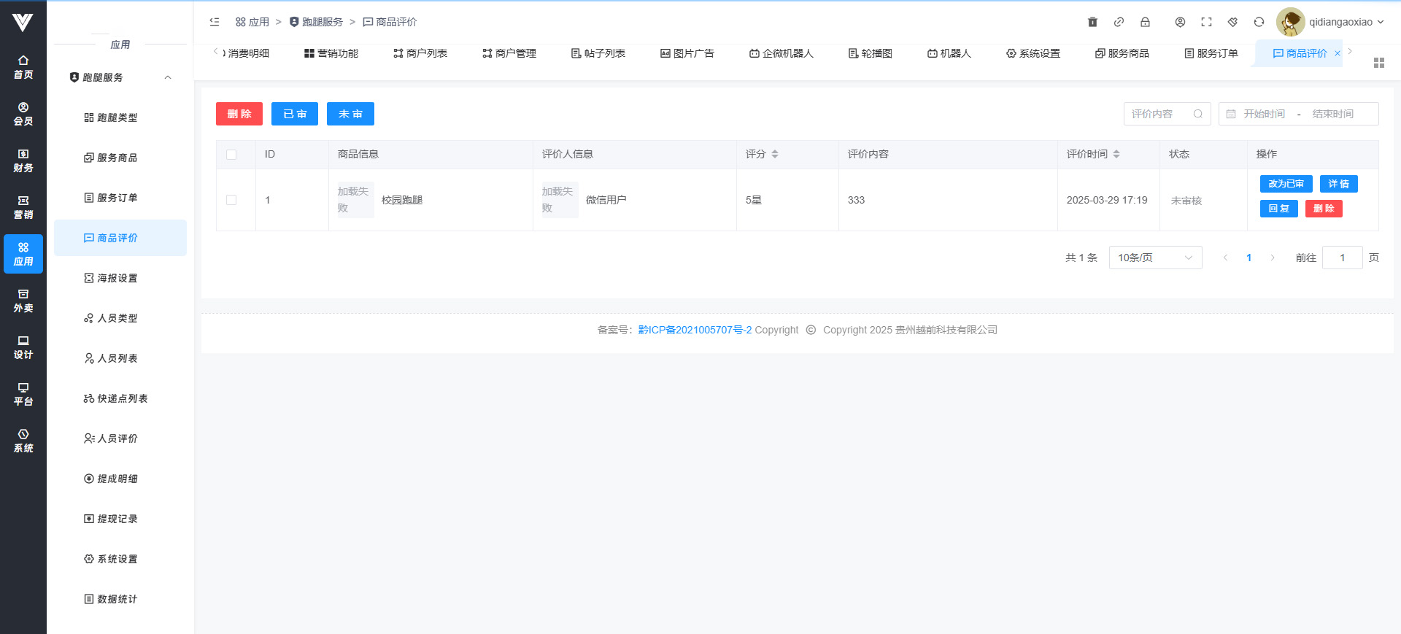Screen dimensions: 1401x634
Task: Click the lock screen icon in header
Action: (x=1145, y=22)
